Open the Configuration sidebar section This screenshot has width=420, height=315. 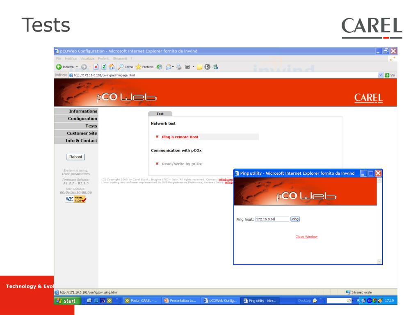(x=76, y=119)
